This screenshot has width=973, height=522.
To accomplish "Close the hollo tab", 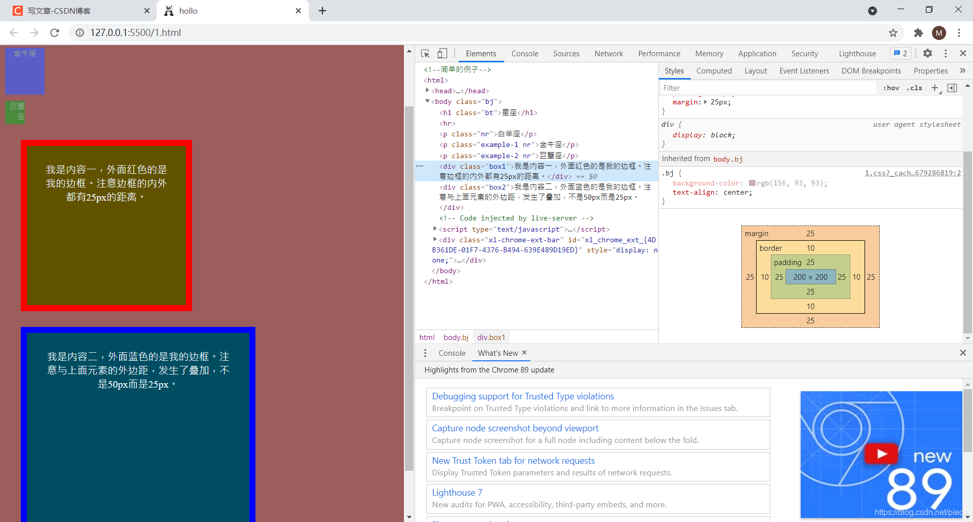I will pyautogui.click(x=298, y=11).
